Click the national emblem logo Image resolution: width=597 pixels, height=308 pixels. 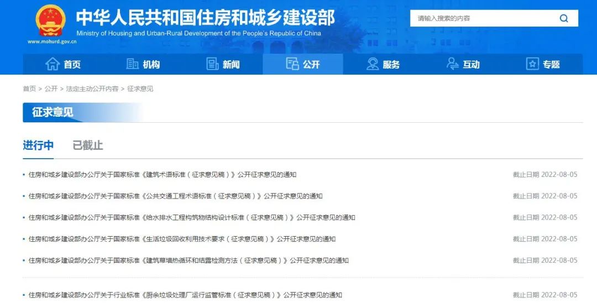coord(50,21)
